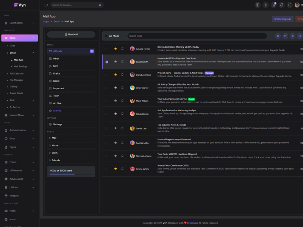Star the Sarah Smith email
303x227 pixels.
click(116, 62)
